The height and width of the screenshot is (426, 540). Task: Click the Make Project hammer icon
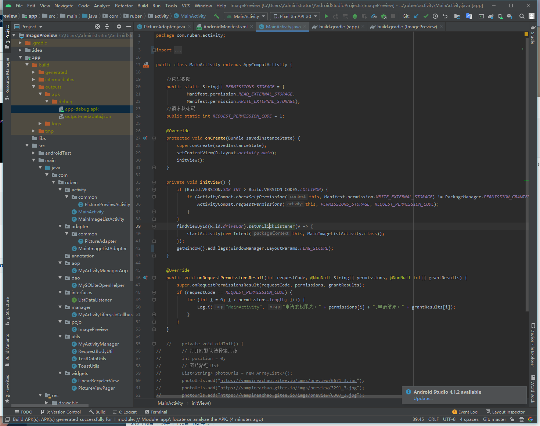click(217, 16)
